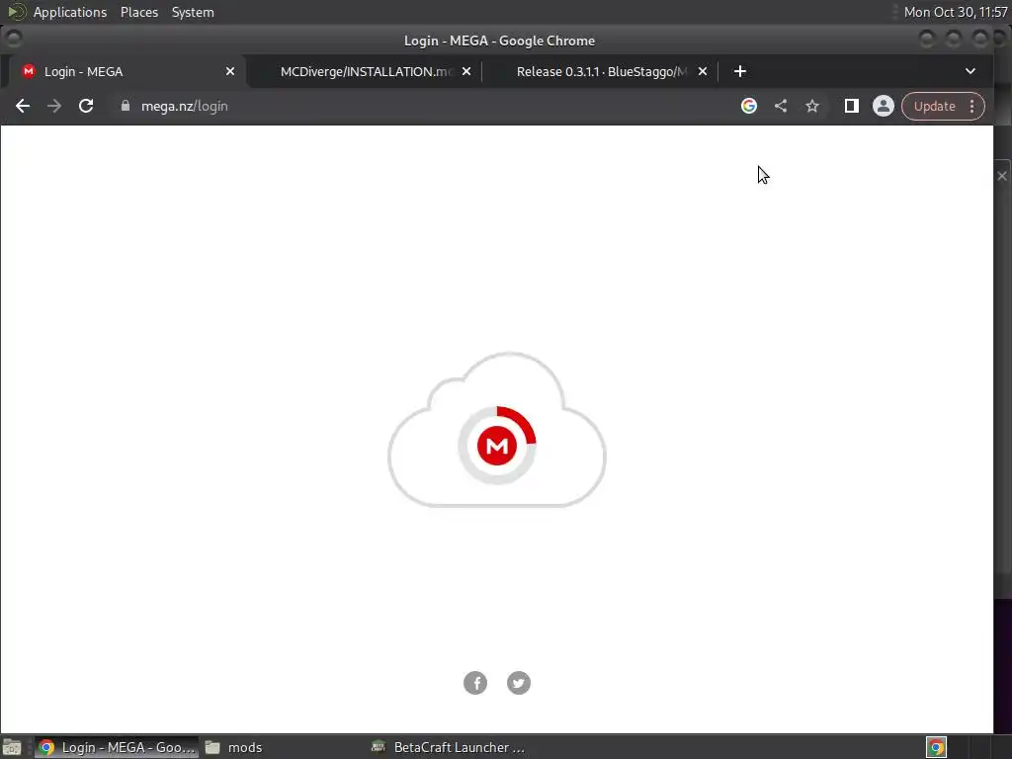Screen dimensions: 1012x759
Task: Close the Login - MEGA tab
Action: (x=229, y=71)
